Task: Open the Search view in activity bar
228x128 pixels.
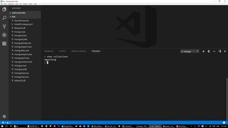Action: pos(4,18)
